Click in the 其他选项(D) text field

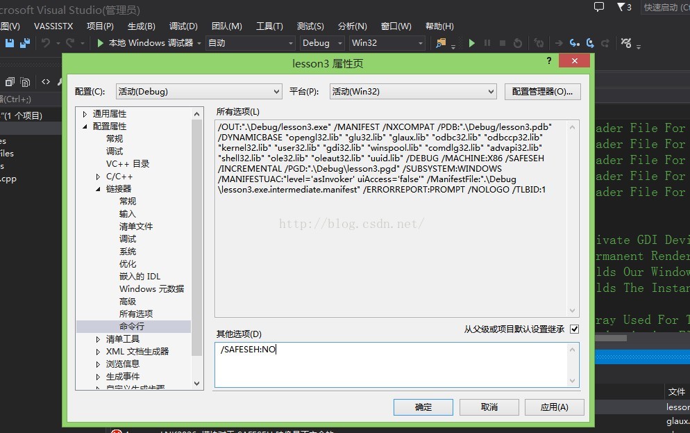pos(392,365)
